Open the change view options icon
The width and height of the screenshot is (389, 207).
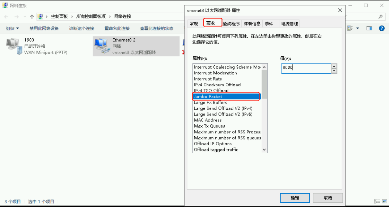point(350,28)
